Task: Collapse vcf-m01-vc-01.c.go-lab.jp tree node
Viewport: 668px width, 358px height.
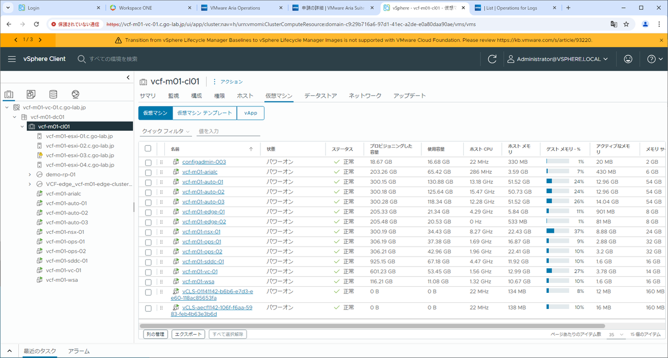Action: [6, 107]
